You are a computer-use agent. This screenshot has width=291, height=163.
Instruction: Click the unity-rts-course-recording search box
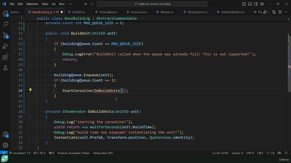coord(152,4)
